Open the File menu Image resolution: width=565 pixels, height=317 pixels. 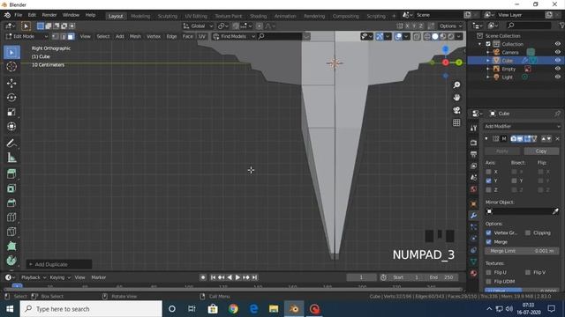point(18,15)
